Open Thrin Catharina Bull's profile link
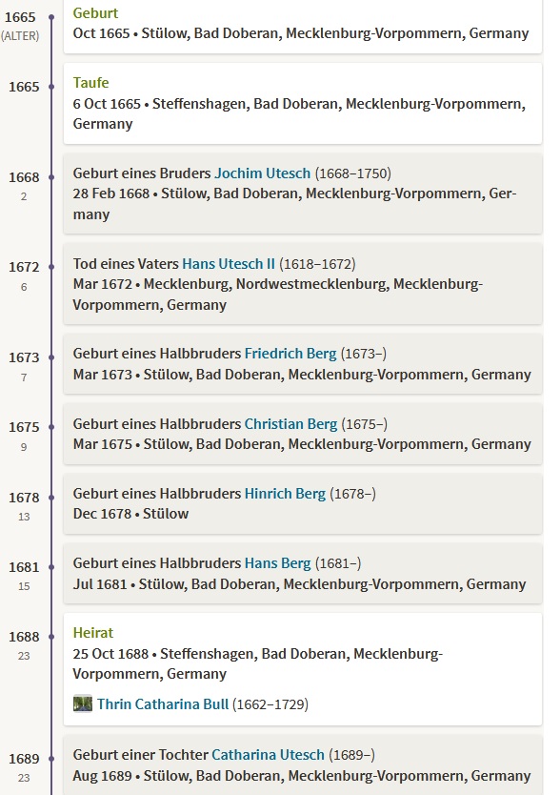 [163, 704]
